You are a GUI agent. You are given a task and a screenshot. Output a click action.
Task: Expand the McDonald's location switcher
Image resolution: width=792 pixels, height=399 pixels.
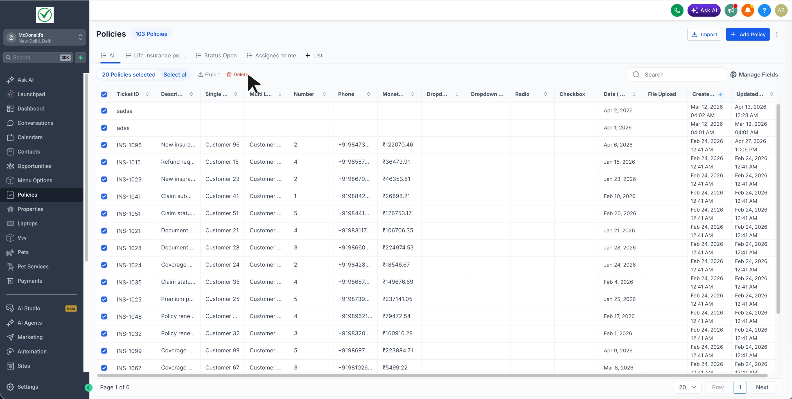click(45, 37)
